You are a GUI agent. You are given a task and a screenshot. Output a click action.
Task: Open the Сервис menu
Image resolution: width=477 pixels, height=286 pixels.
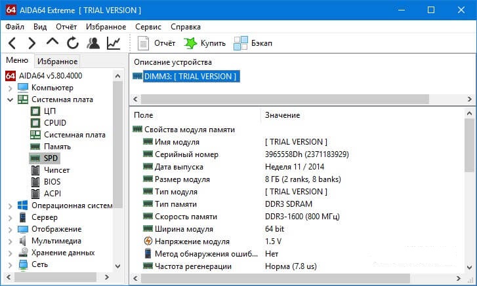[148, 27]
